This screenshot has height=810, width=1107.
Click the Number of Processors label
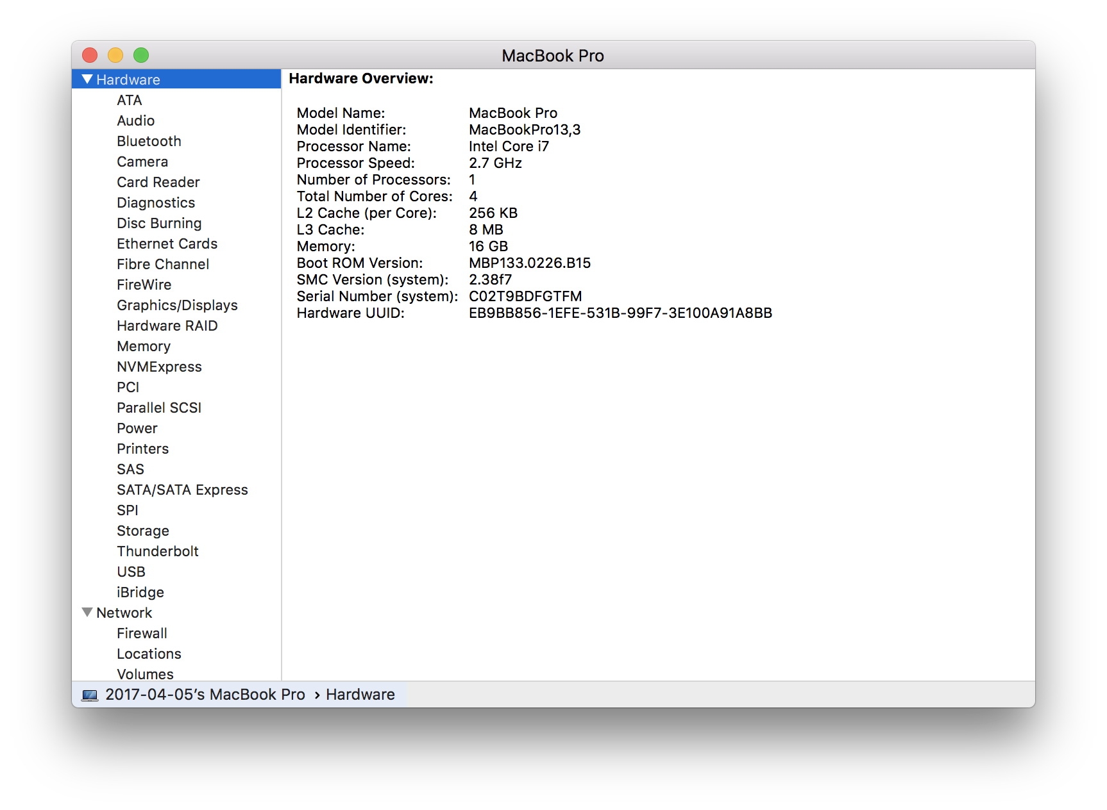point(374,179)
